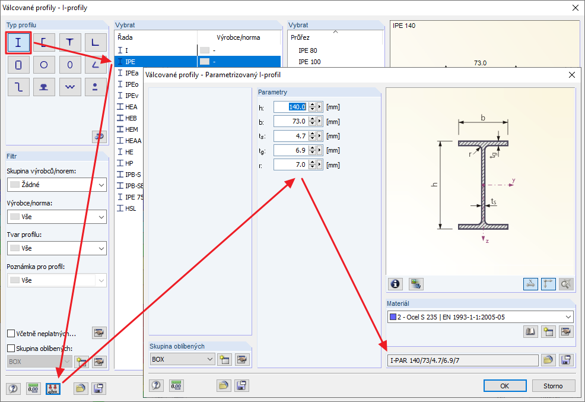This screenshot has height=402, width=585.
Task: Select the elliptical profile type icon
Action: point(70,65)
